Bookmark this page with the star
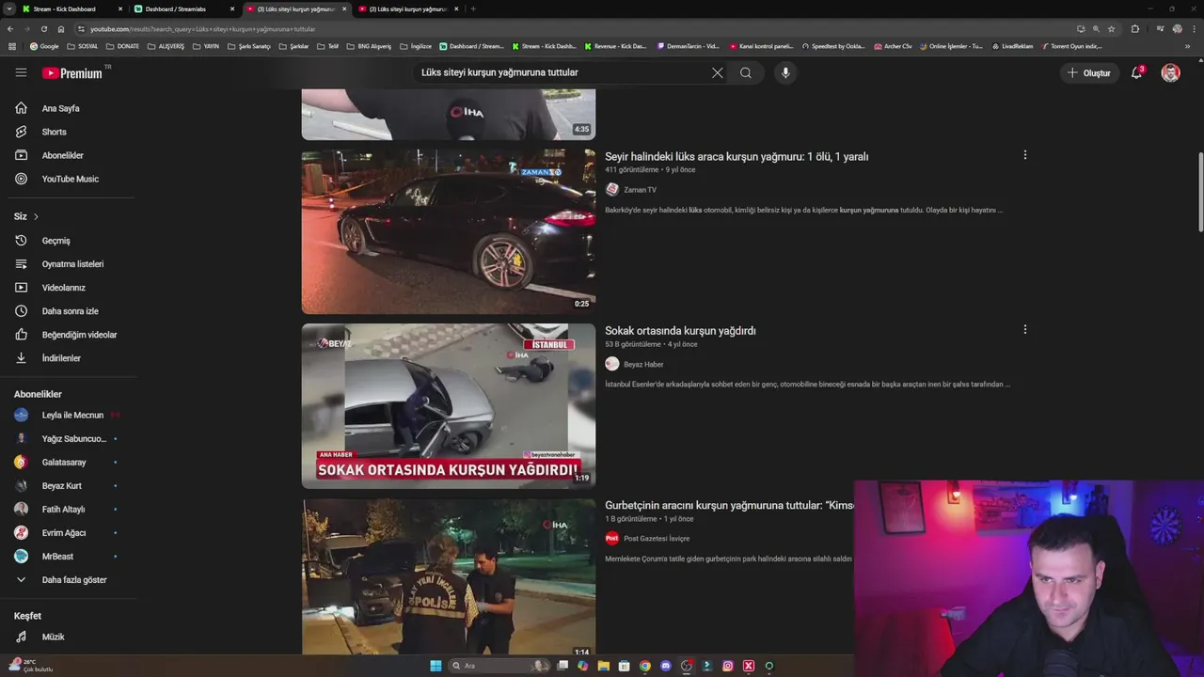Viewport: 1204px width, 677px height. 1111,29
